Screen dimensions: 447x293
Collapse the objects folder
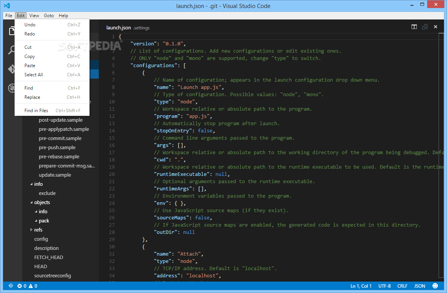(31, 202)
